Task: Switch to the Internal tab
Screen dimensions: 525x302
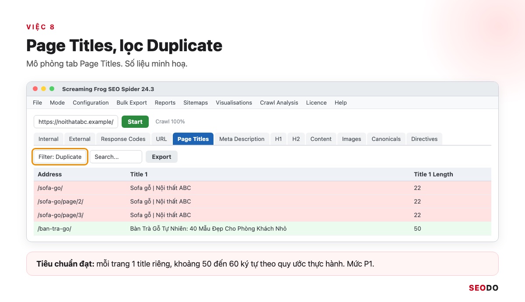Action: click(x=49, y=139)
